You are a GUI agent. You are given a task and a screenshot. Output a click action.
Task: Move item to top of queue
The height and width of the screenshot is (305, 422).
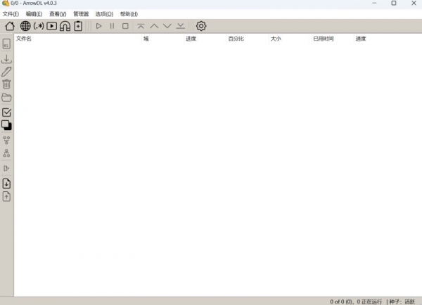pyautogui.click(x=141, y=26)
